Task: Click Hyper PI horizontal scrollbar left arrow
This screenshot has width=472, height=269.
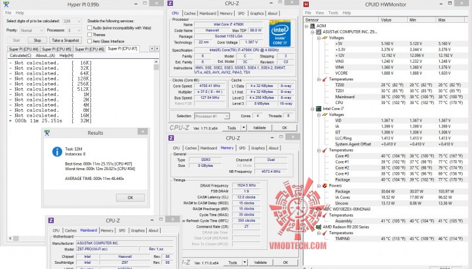Action: (x=10, y=238)
